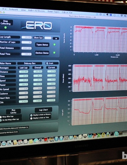This screenshot has height=165, width=127.
Task: Click the Evernote elephant menu bar icon
Action: coord(107,15)
